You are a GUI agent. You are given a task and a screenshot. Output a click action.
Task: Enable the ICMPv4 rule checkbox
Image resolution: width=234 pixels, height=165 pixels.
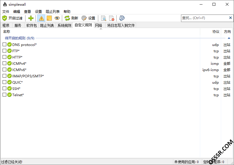(5, 63)
